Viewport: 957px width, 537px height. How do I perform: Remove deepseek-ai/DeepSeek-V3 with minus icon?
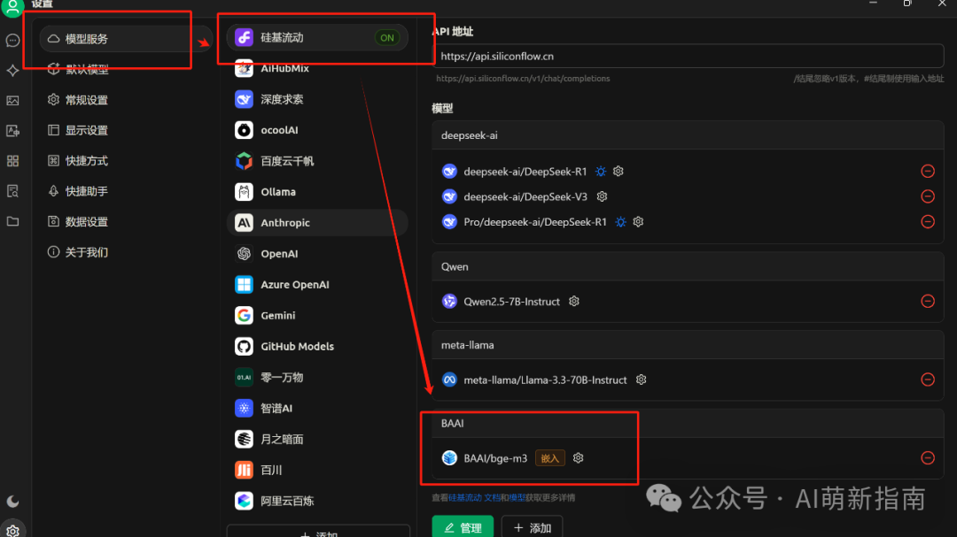pos(928,196)
